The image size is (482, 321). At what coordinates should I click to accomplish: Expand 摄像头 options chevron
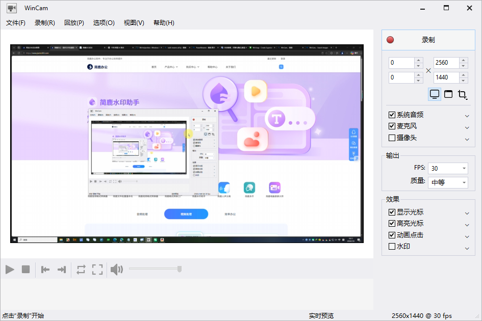pos(467,139)
